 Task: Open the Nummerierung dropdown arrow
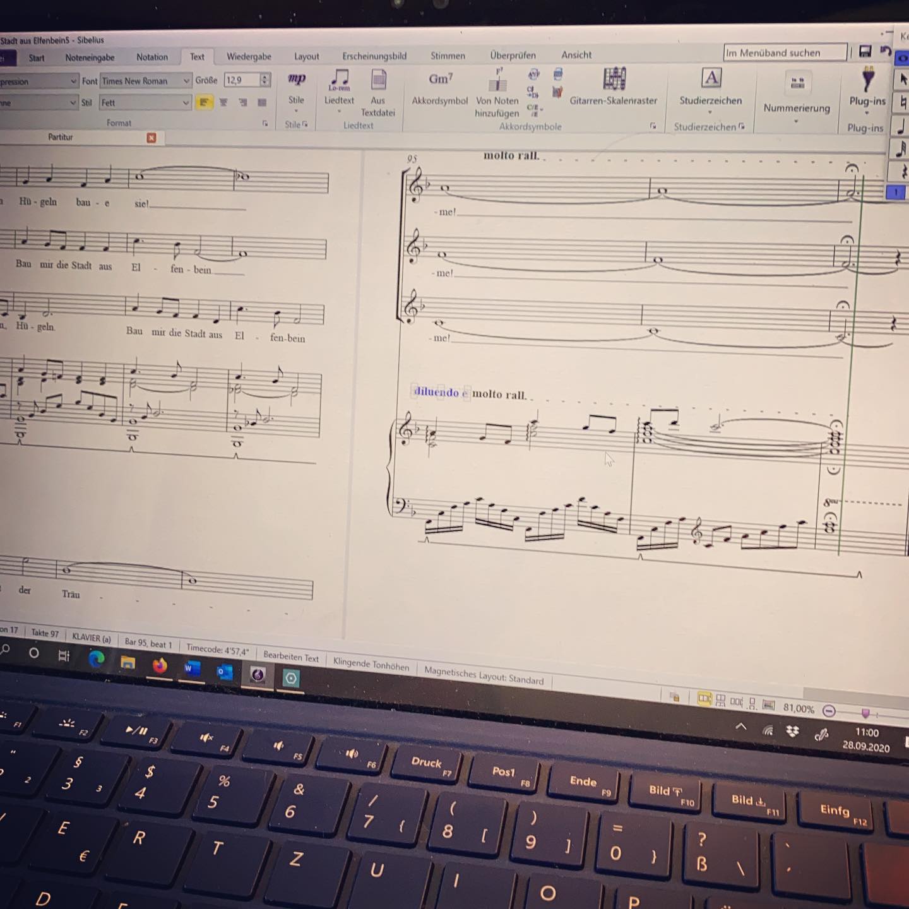[796, 121]
